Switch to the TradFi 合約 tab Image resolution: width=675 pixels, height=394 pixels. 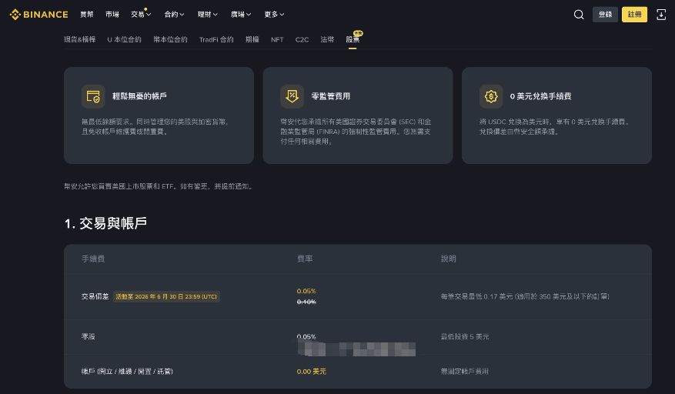point(216,39)
